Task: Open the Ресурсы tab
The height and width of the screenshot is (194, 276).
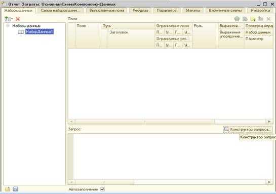Action: (140, 11)
